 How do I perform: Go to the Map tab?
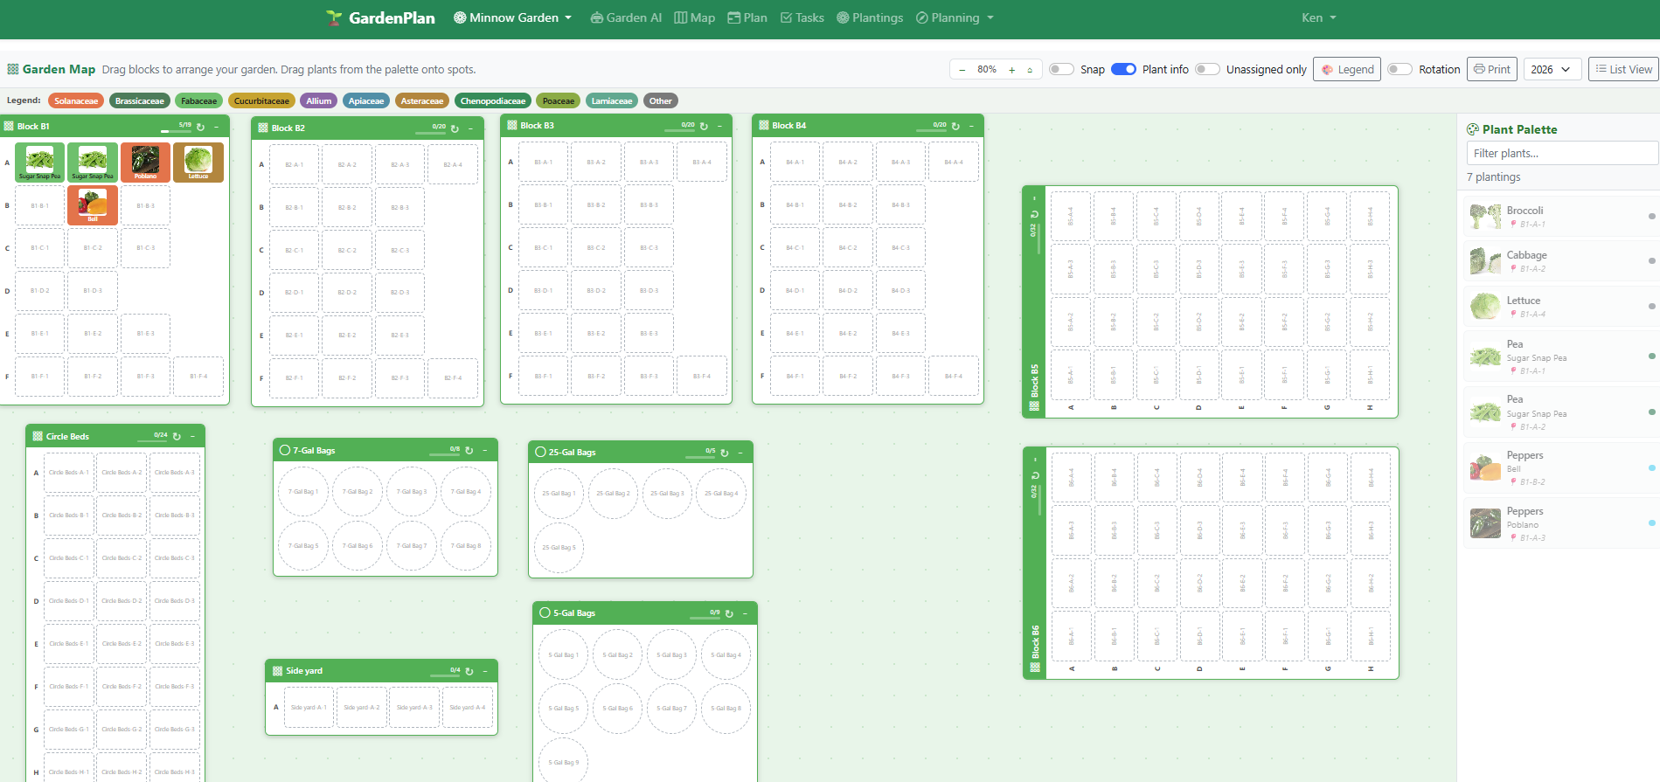click(x=694, y=17)
